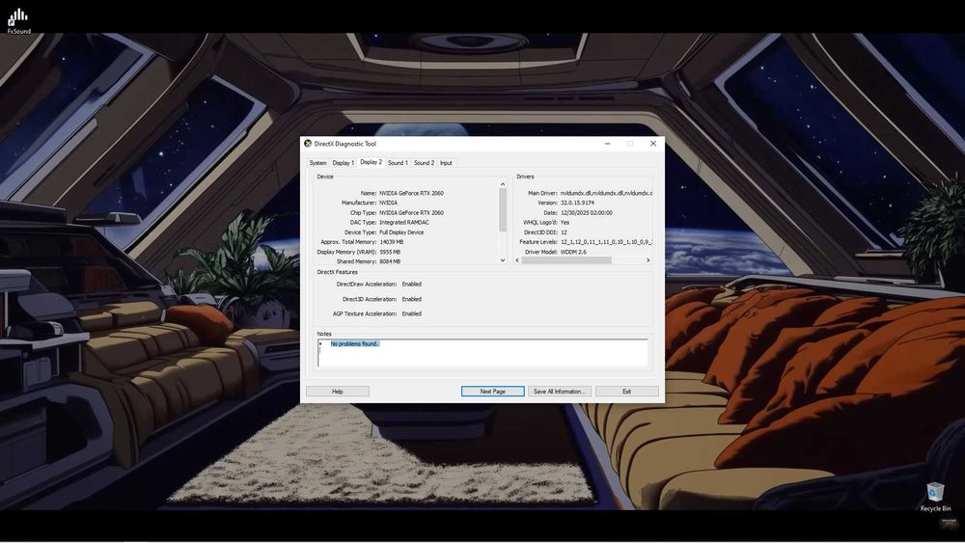Screen dimensions: 965x543
Task: Switch to the System tab
Action: pos(317,163)
